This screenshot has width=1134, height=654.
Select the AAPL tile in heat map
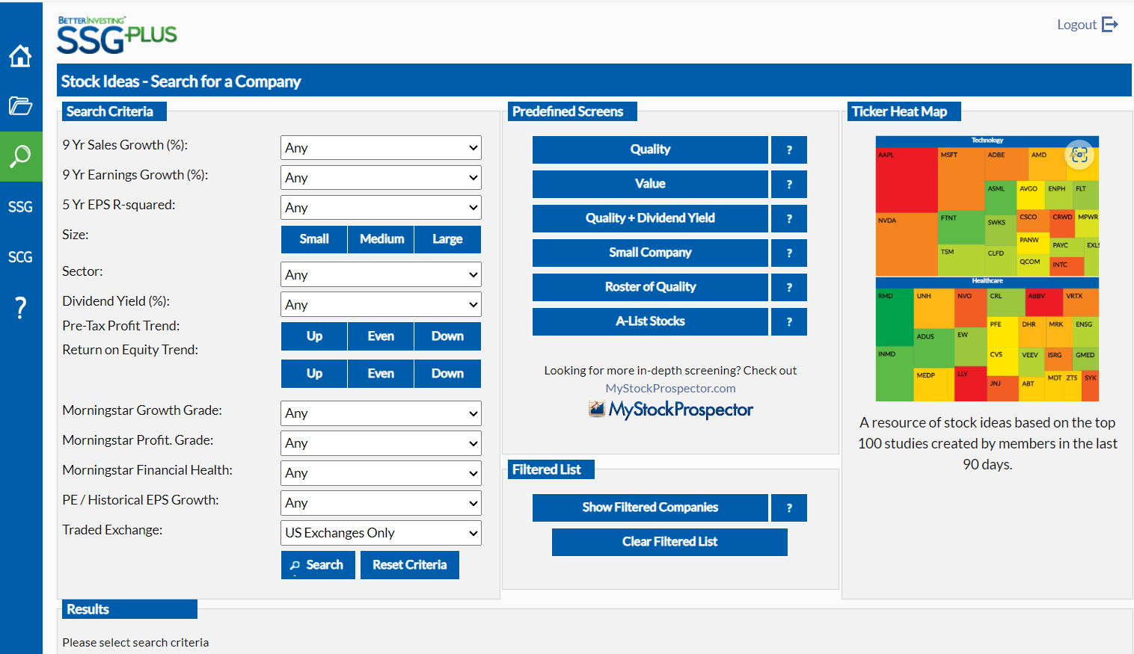(906, 179)
